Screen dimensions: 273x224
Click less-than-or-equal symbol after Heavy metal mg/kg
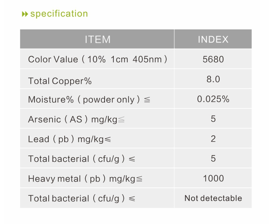tap(139, 179)
